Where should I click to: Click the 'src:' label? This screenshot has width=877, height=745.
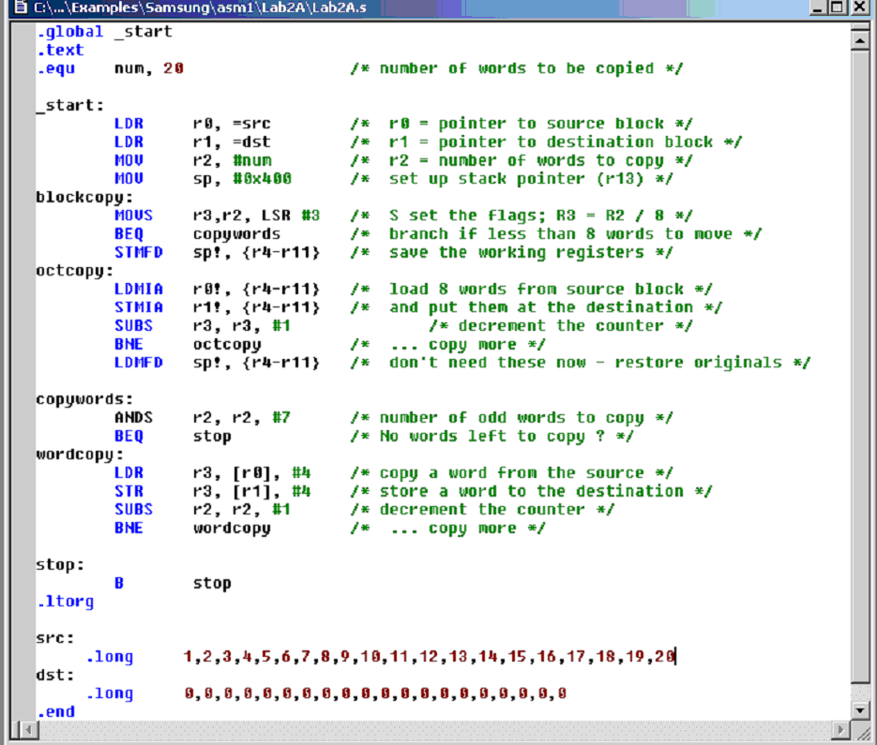55,638
